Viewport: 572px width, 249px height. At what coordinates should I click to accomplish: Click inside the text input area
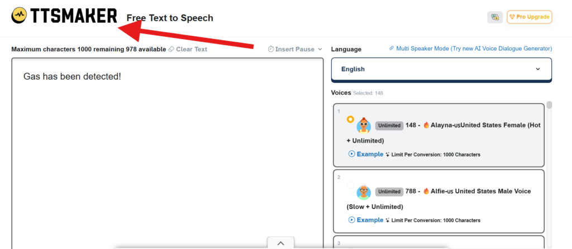168,156
